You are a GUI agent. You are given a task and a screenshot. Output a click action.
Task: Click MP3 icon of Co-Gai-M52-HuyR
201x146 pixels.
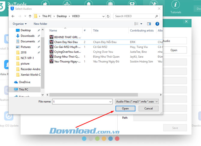tap(51, 47)
